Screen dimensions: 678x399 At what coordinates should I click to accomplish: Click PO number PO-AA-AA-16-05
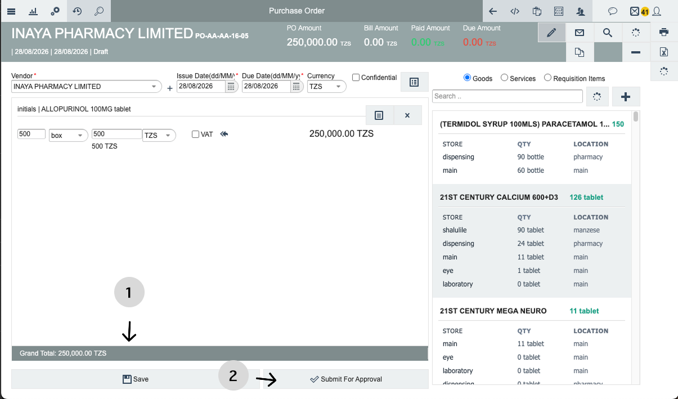[222, 36]
